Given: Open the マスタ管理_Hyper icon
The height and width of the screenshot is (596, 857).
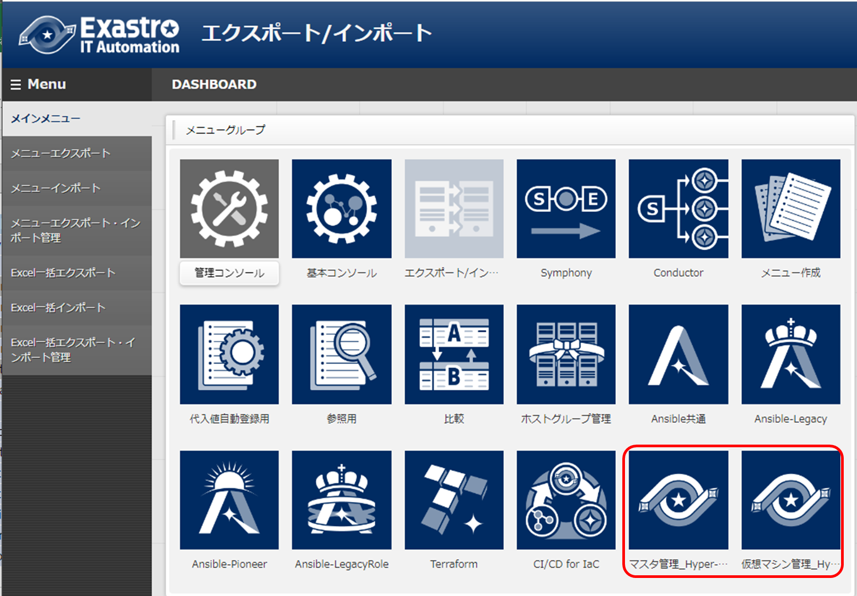Looking at the screenshot, I should (679, 500).
